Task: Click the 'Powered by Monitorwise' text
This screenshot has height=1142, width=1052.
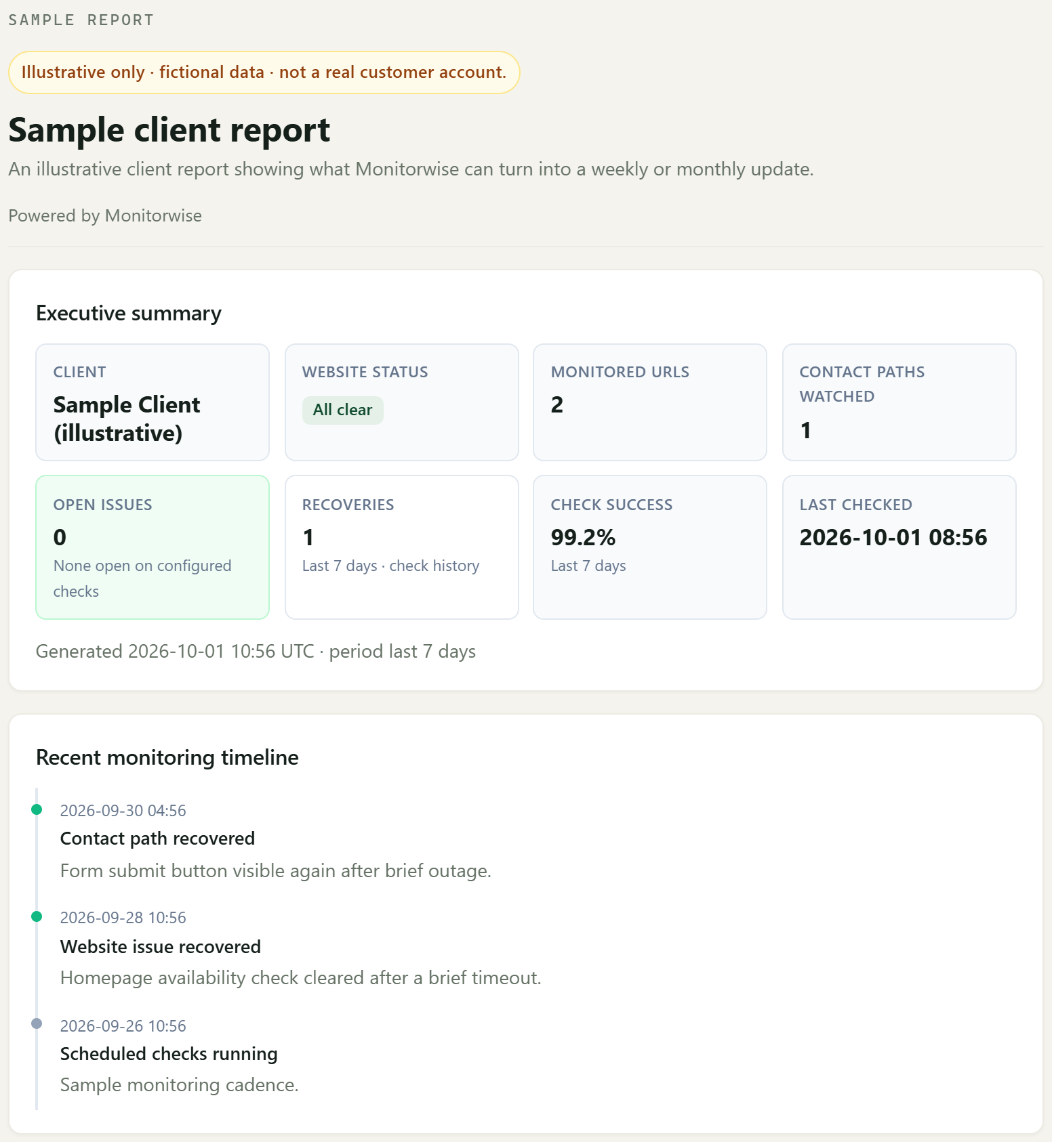Action: pos(105,215)
